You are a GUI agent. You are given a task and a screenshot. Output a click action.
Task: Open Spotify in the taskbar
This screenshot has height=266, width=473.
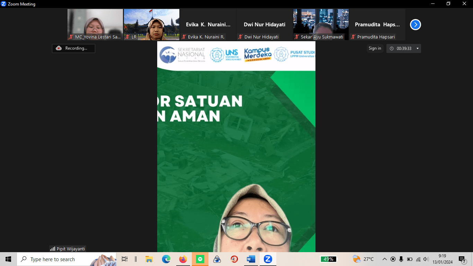200,259
